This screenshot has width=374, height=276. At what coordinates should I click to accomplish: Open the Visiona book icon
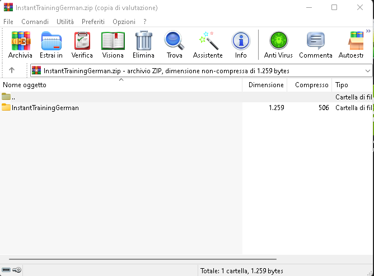pos(113,41)
